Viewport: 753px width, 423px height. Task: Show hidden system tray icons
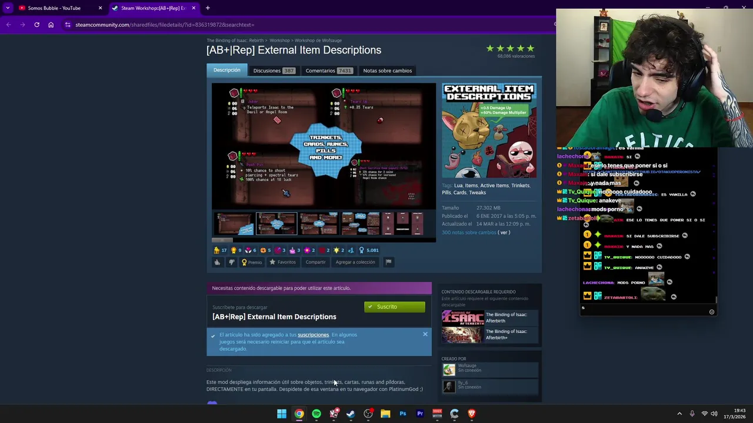click(x=679, y=414)
